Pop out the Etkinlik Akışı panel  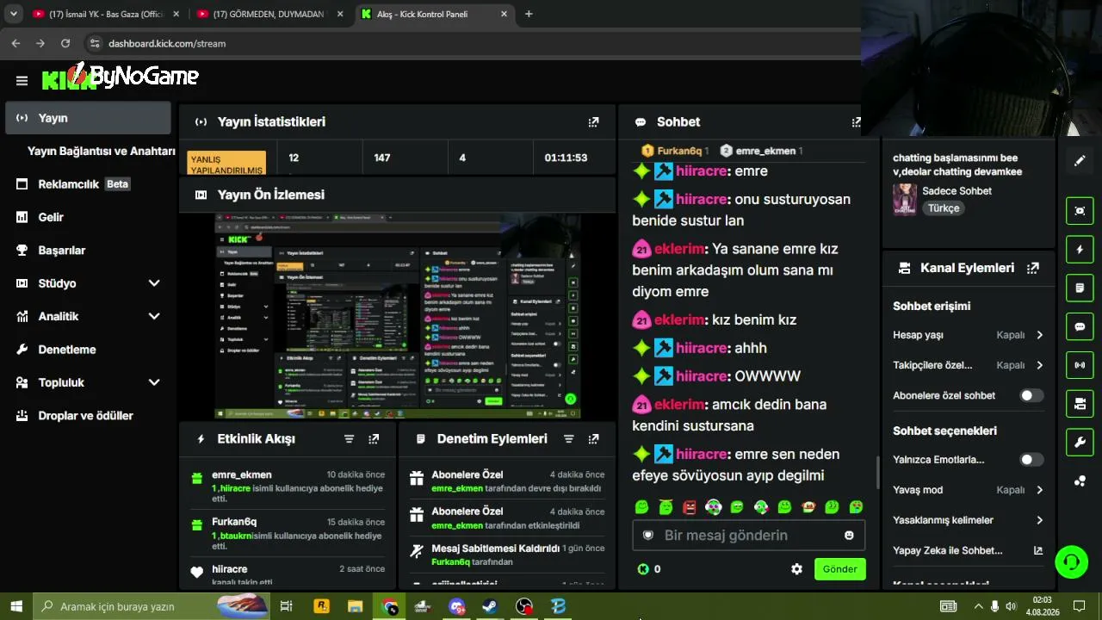point(374,439)
